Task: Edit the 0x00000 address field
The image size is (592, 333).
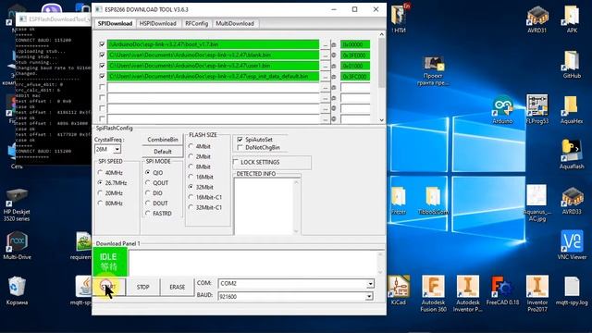Action: coord(355,44)
